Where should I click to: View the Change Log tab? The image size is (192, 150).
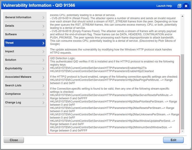25,103
